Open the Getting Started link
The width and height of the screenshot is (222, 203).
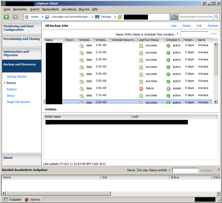[x=16, y=76]
